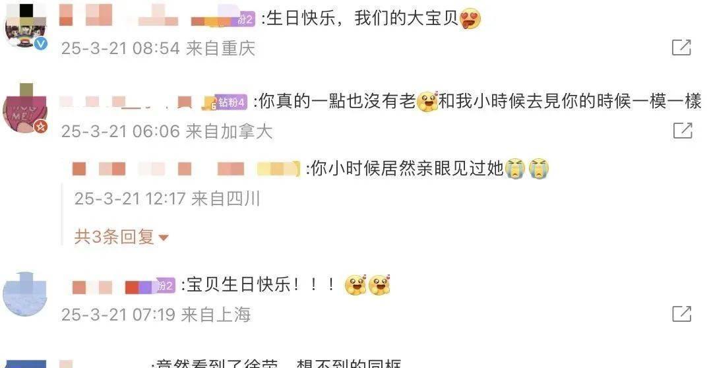Click the timestamp 25-3-21 06:06 来自加拿大
The image size is (711, 368).
click(166, 131)
